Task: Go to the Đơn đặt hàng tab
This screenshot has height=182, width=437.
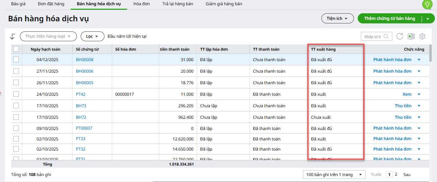Action: pyautogui.click(x=51, y=4)
